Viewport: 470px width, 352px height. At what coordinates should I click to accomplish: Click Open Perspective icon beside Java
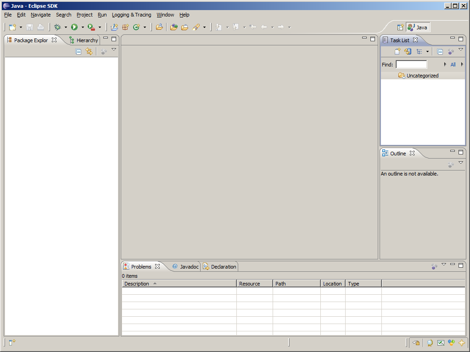tap(400, 27)
